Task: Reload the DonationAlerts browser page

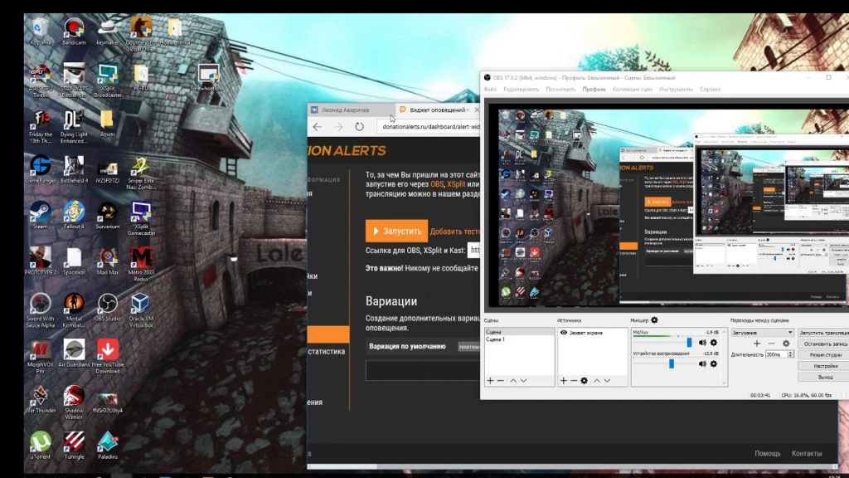Action: tap(360, 127)
